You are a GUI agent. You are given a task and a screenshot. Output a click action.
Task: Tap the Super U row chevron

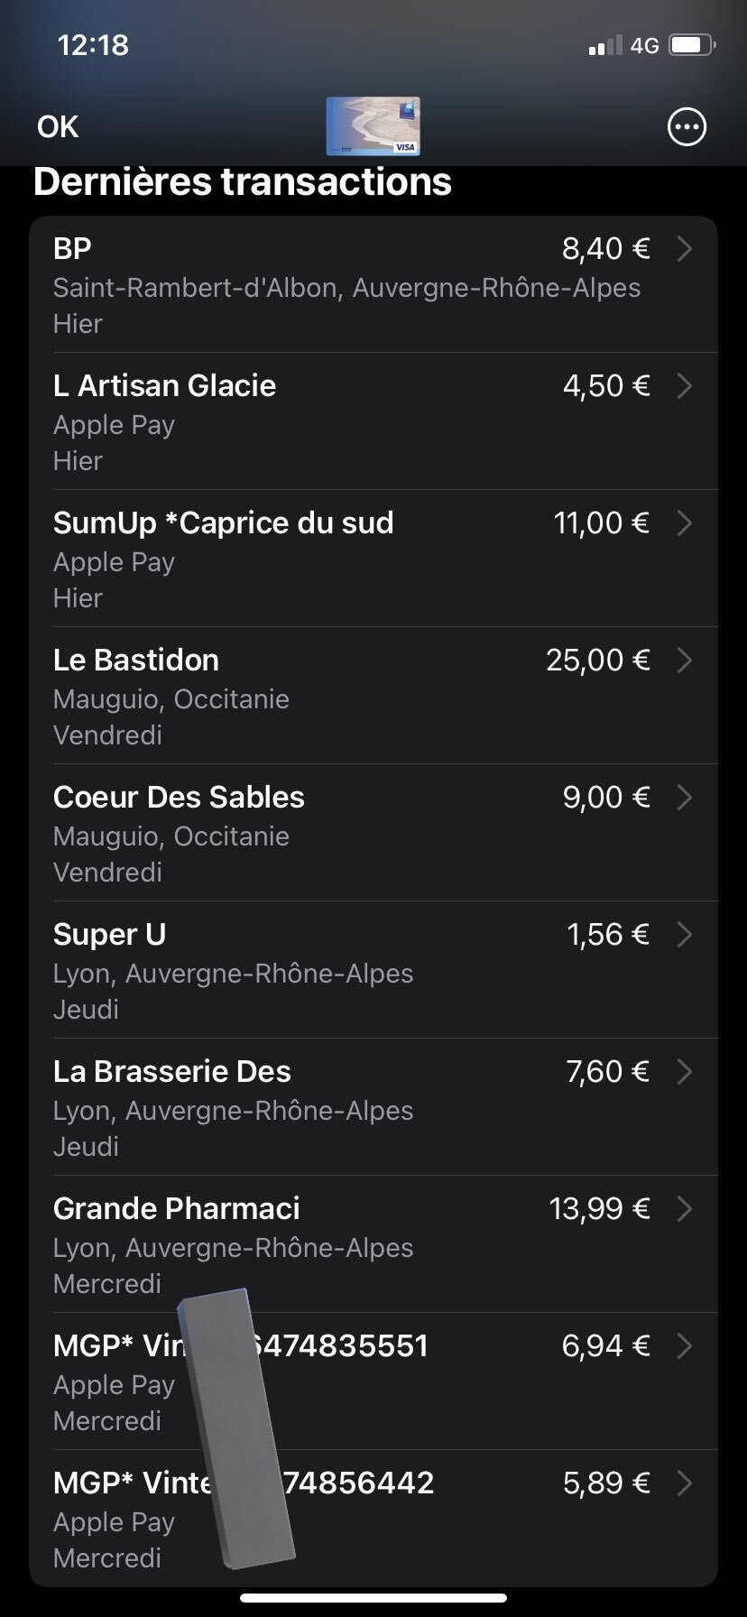(x=685, y=935)
